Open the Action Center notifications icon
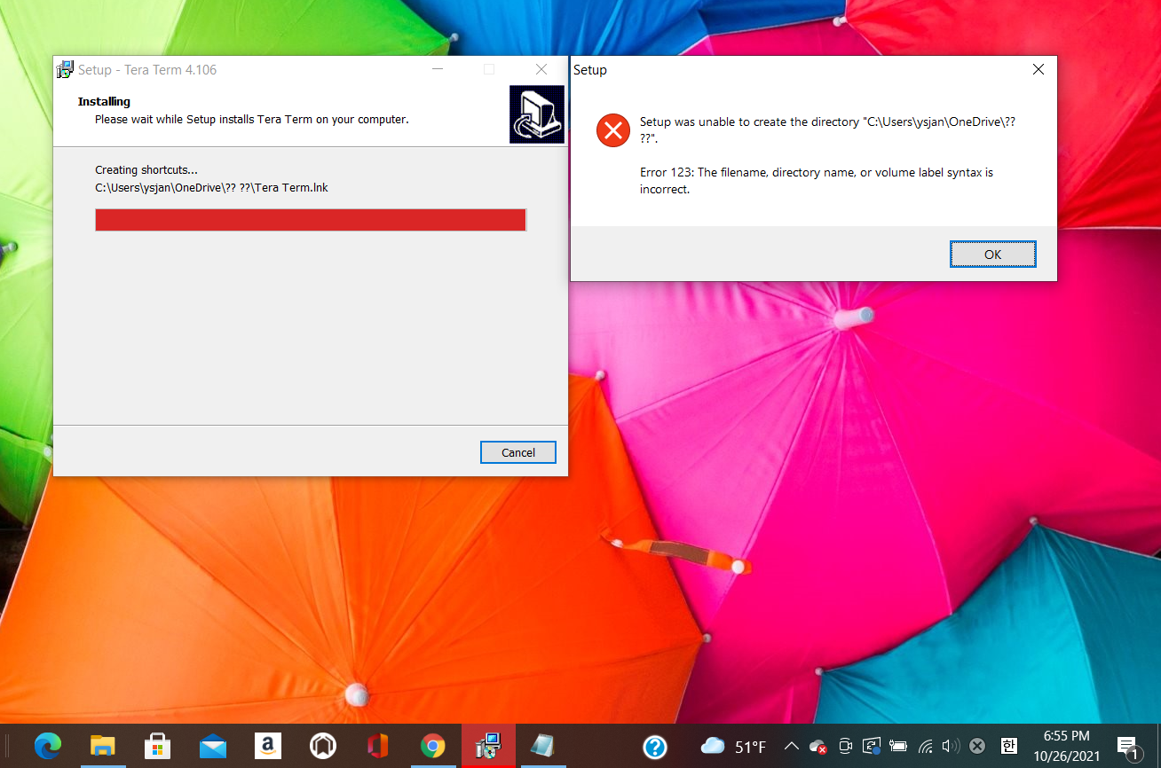 pos(1128,747)
